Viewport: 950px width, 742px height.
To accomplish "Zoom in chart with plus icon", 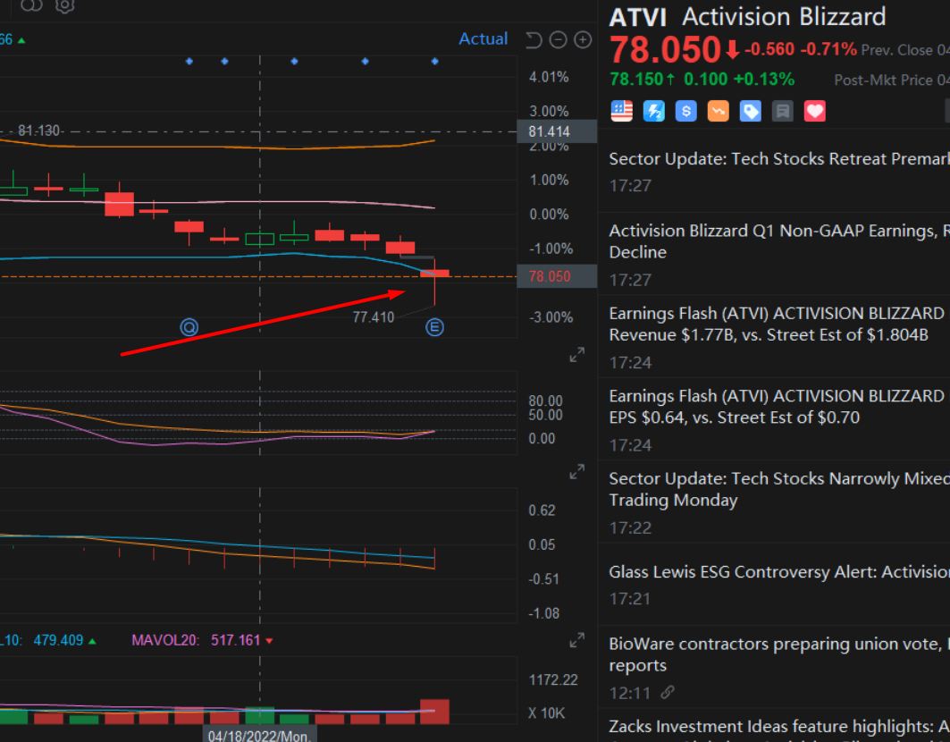I will (x=583, y=40).
